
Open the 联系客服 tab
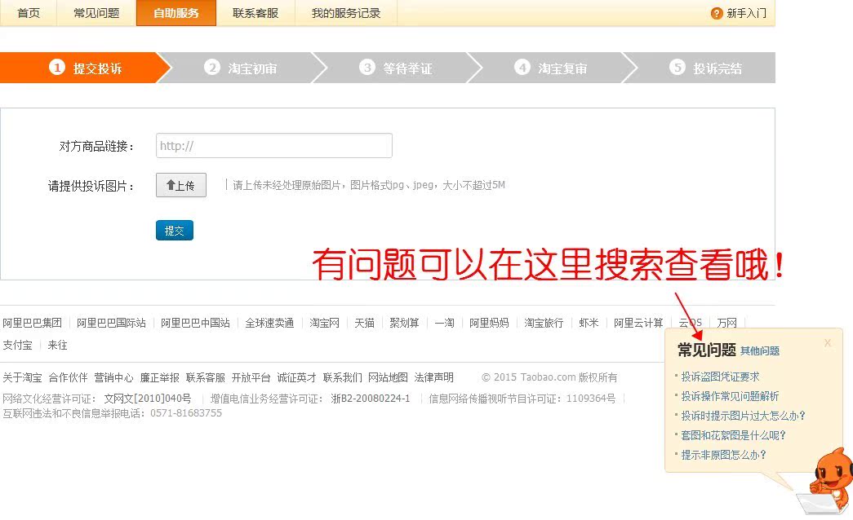[x=255, y=13]
